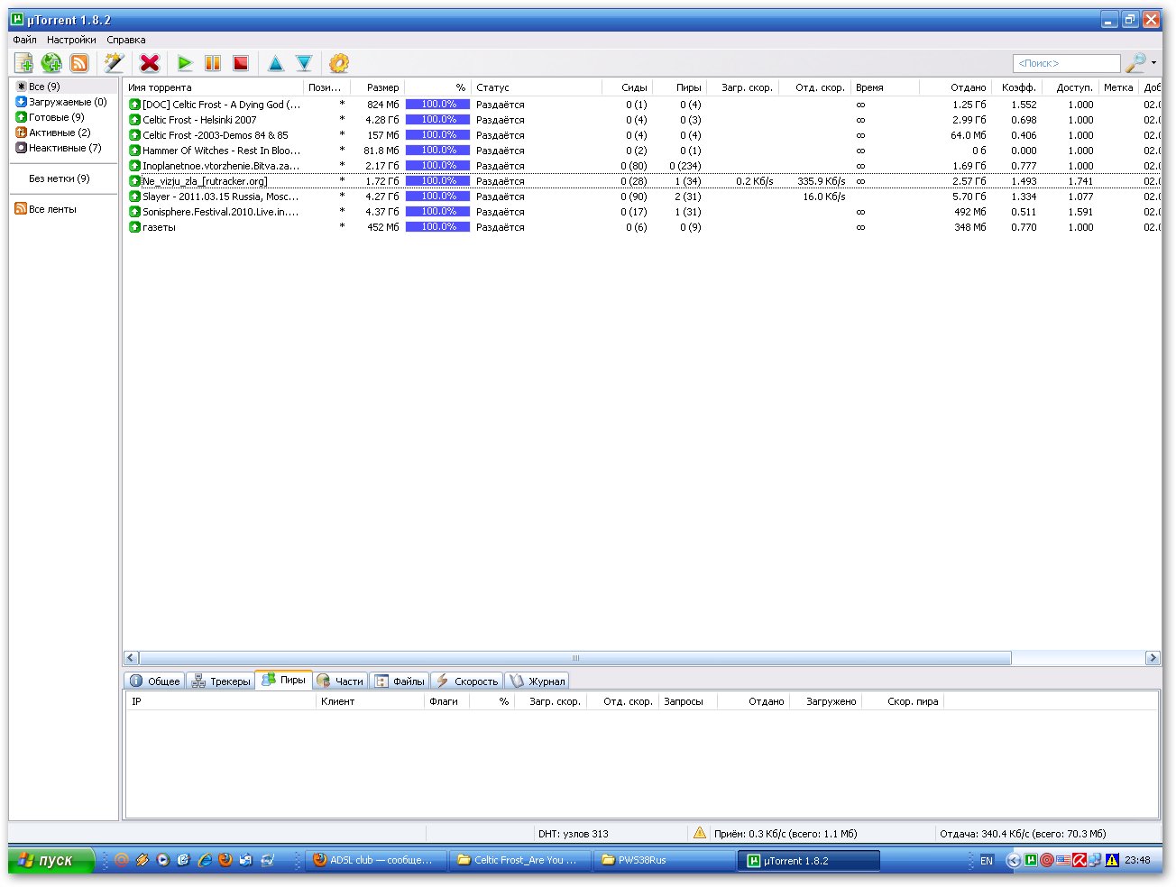Sort peers by IP column header

221,701
